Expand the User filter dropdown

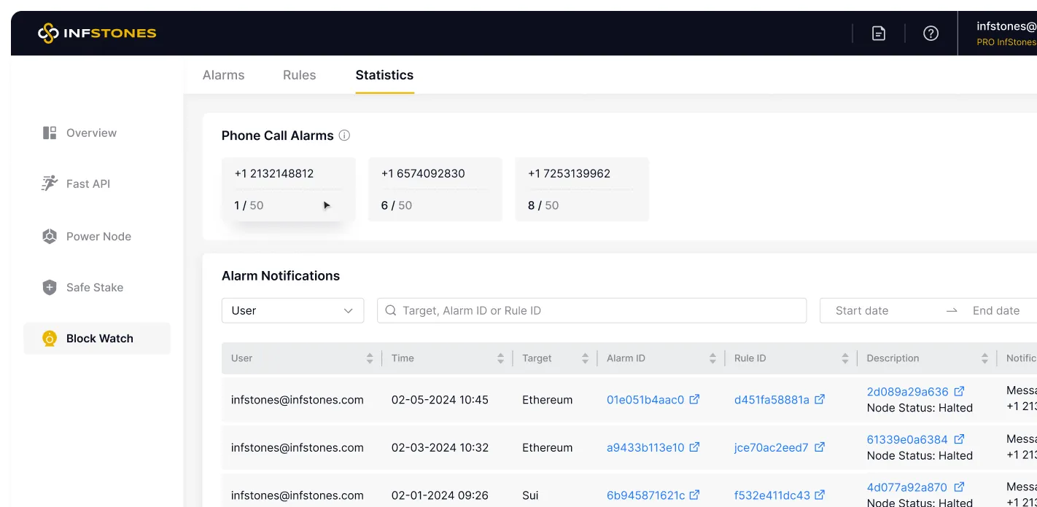pos(292,310)
